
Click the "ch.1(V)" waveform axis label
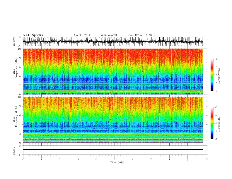pos(14,42)
